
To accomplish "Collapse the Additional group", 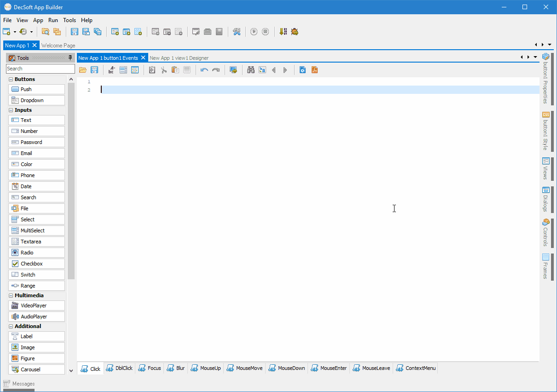I will pos(11,326).
